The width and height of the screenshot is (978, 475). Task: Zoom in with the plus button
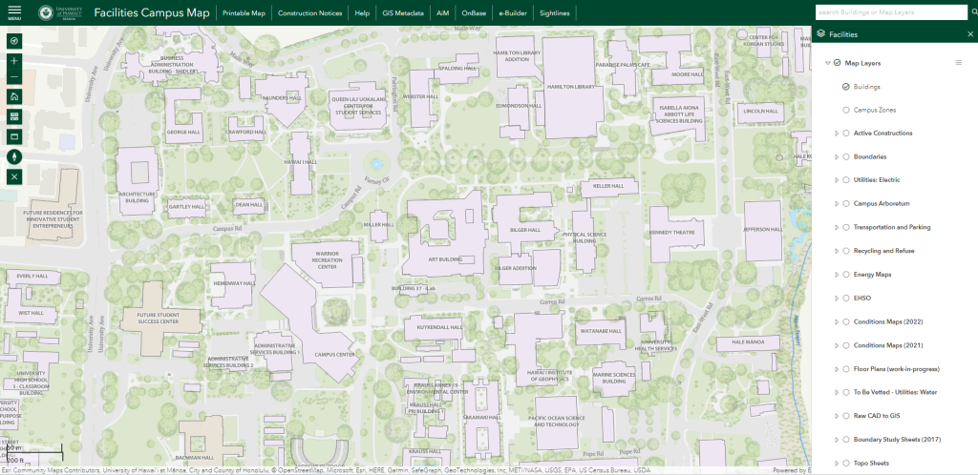(15, 61)
